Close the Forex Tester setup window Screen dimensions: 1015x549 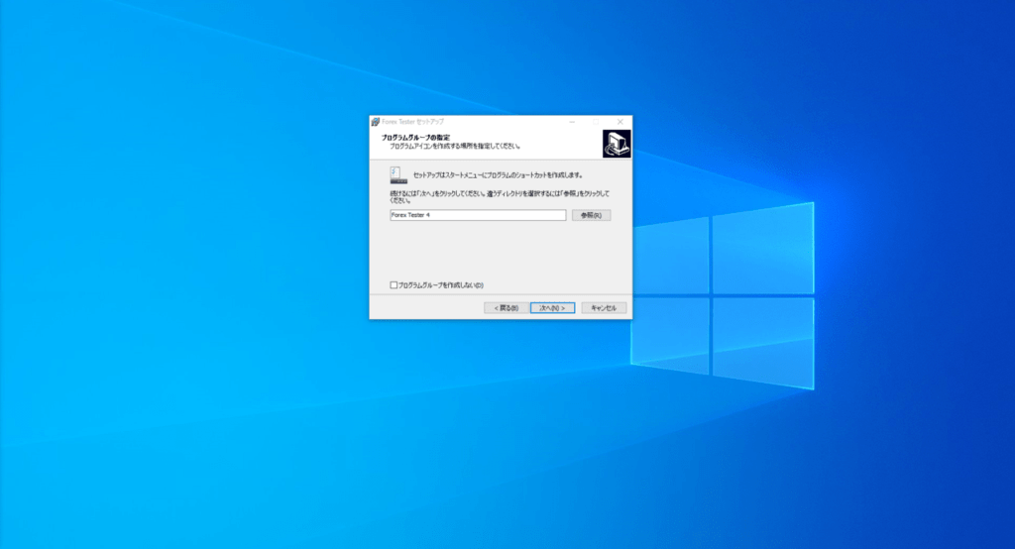tap(620, 122)
